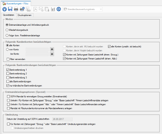
Task: Export to PDF icon
Action: click(x=35, y=9)
